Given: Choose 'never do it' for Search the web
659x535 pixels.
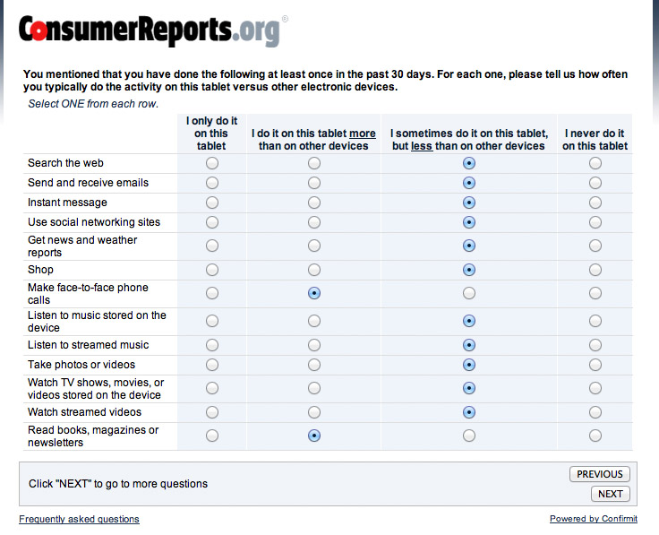Looking at the screenshot, I should (595, 163).
